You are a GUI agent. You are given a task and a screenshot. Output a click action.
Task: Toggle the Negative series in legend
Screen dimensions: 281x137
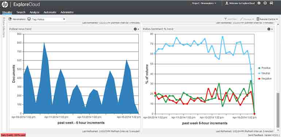click(x=265, y=78)
